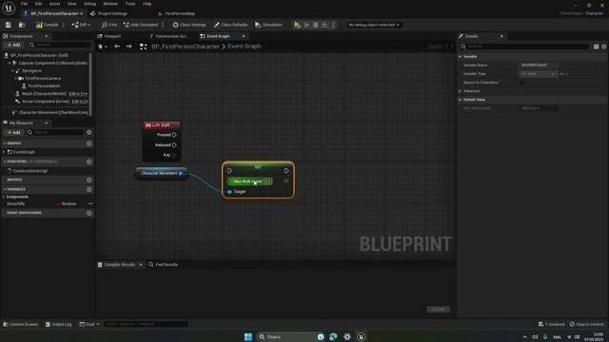
Task: Click BP_FirstPersonCharacter breadcrumb link
Action: (186, 47)
